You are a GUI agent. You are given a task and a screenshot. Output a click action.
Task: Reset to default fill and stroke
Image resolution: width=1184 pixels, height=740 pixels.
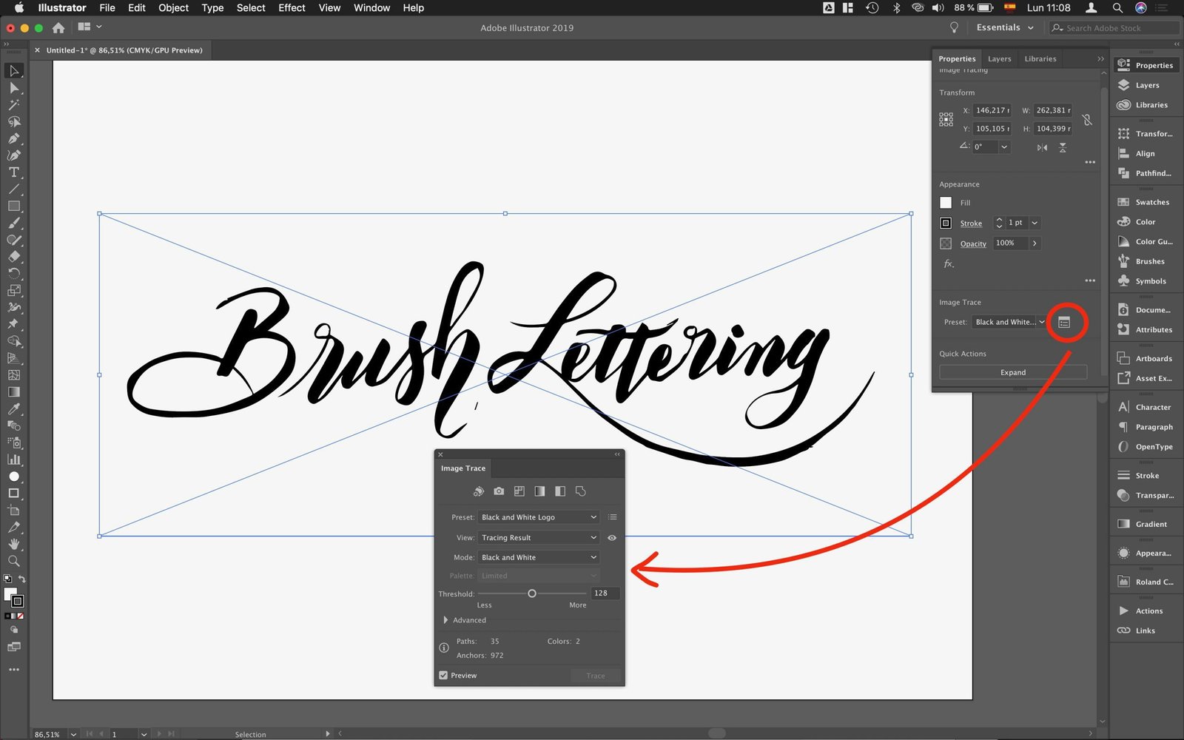click(8, 579)
